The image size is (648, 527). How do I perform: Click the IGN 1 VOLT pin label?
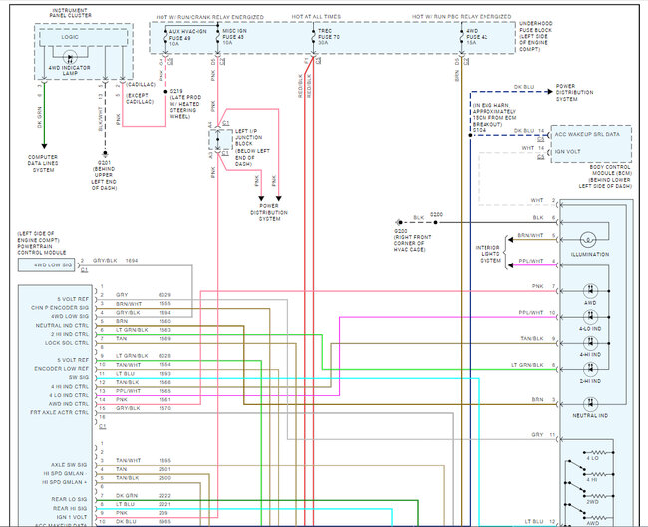72,517
